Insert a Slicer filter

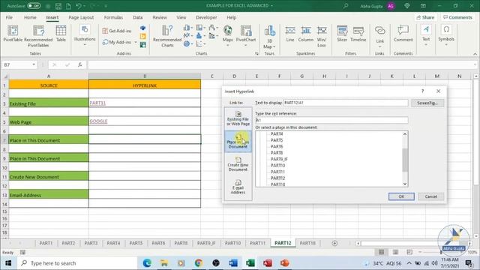pos(342,34)
